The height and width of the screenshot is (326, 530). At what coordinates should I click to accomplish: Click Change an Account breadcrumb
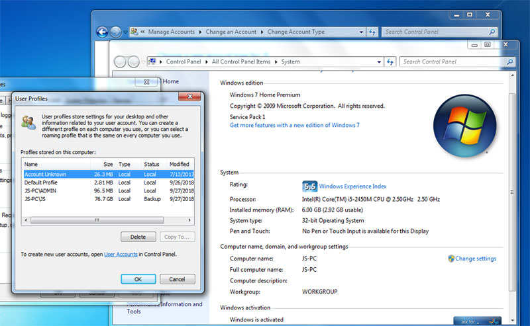pyautogui.click(x=231, y=32)
